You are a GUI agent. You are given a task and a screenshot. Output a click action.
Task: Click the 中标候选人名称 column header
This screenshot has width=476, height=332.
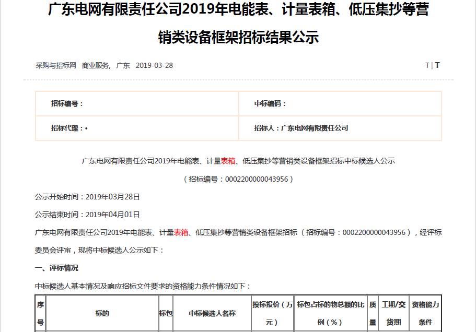(x=212, y=313)
